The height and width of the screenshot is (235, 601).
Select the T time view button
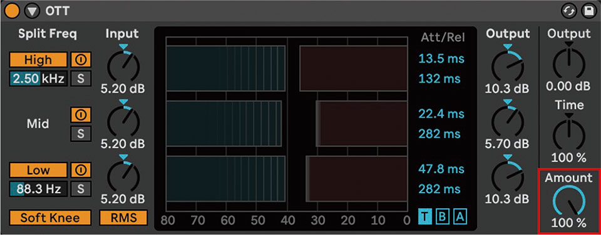point(424,217)
